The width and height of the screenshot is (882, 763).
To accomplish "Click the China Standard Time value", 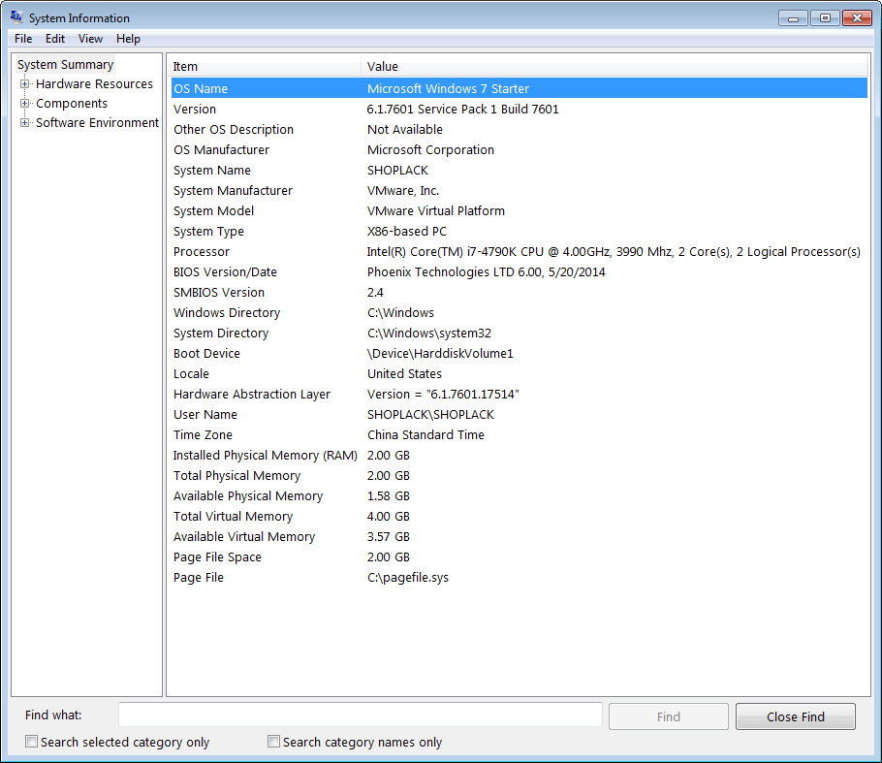I will (x=425, y=435).
